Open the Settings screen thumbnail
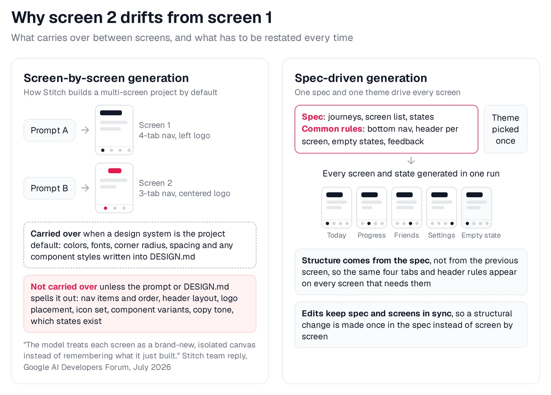This screenshot has width=551, height=395. click(x=442, y=207)
